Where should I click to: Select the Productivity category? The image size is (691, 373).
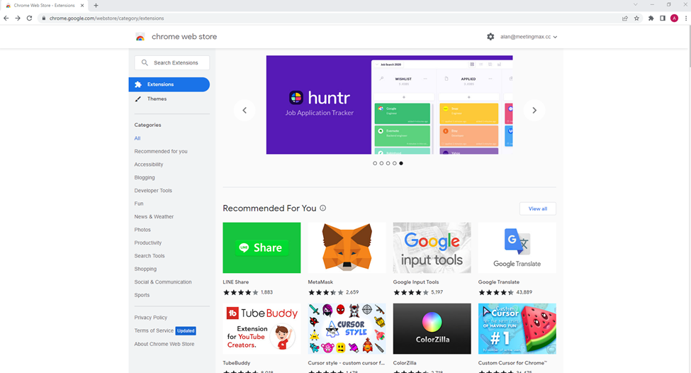click(x=147, y=243)
